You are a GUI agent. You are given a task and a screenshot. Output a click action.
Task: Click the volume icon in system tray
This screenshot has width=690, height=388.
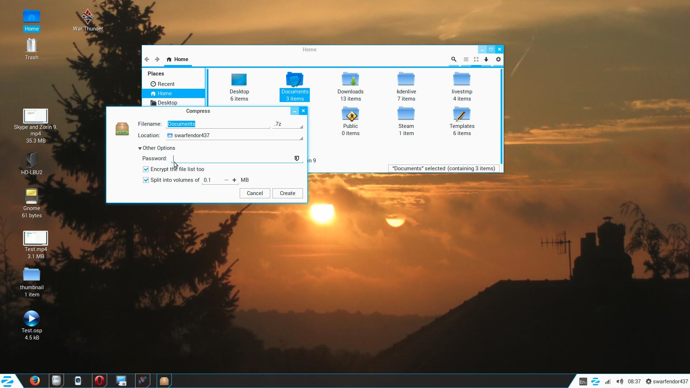620,382
